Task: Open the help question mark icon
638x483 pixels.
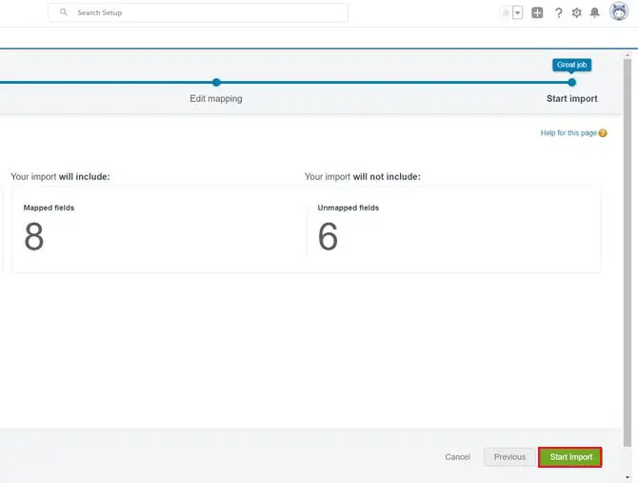Action: [x=559, y=13]
